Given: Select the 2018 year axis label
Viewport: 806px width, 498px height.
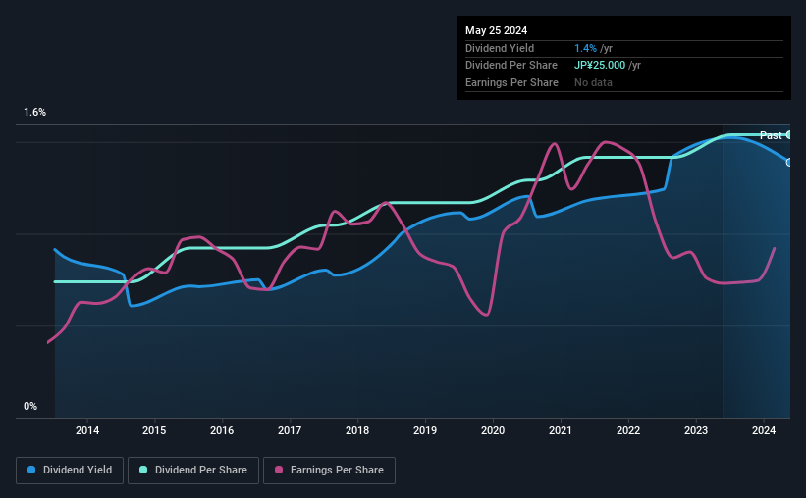Looking at the screenshot, I should pos(357,430).
